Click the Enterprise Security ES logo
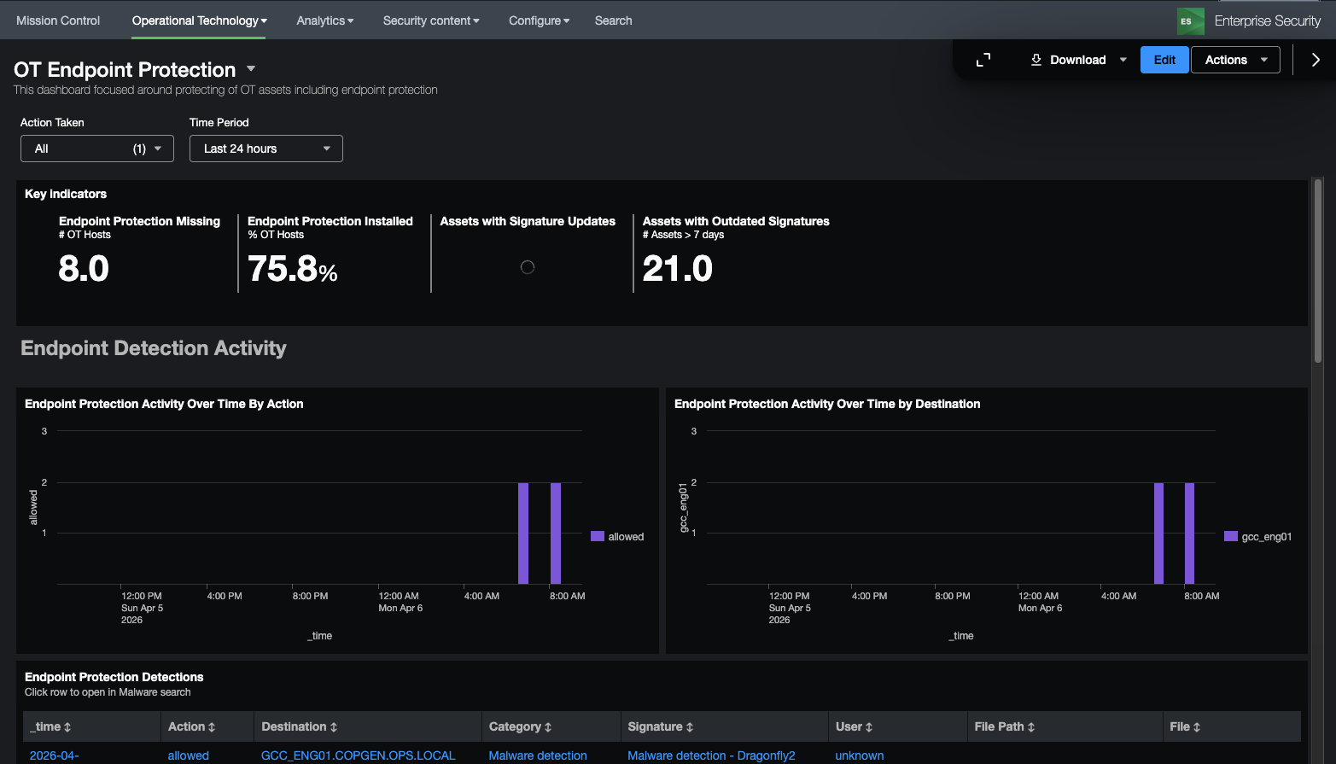Viewport: 1336px width, 764px height. tap(1190, 21)
